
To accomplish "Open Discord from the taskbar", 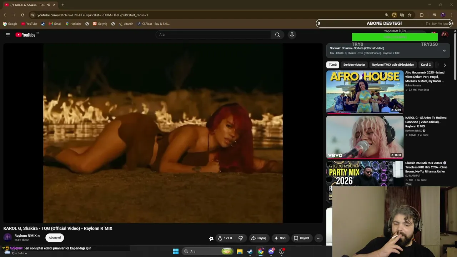I will click(x=271, y=251).
